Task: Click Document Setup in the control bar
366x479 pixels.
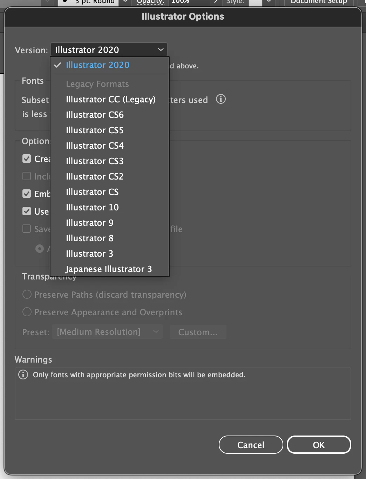Action: pyautogui.click(x=319, y=2)
